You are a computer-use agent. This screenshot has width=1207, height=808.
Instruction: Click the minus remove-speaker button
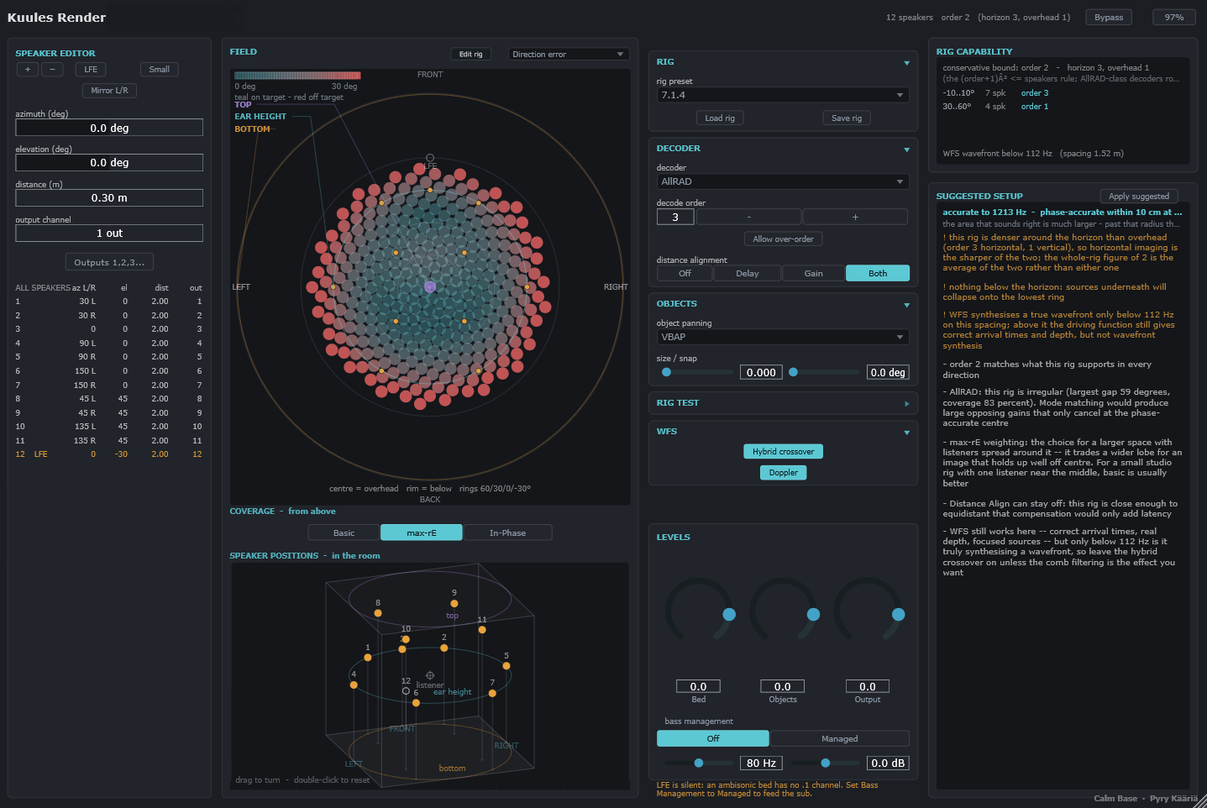click(52, 70)
